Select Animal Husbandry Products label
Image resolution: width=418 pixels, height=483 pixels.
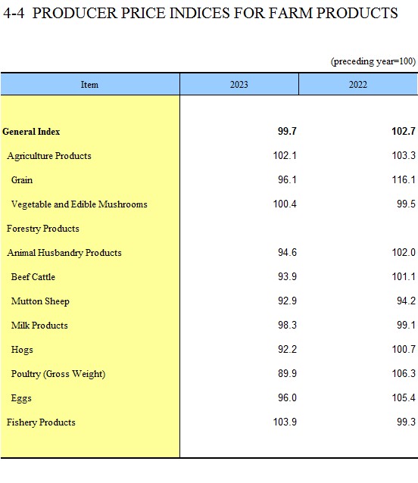(64, 253)
